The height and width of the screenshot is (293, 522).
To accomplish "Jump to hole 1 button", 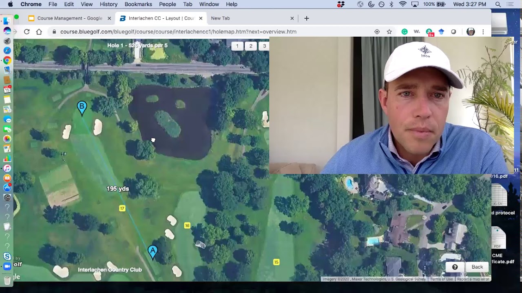I will (237, 46).
